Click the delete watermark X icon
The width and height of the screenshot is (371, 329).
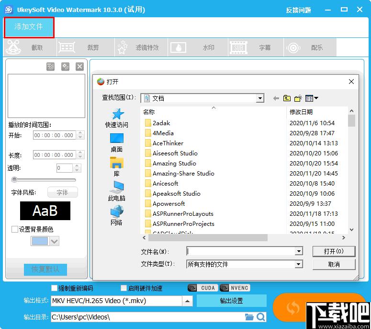tap(80, 67)
